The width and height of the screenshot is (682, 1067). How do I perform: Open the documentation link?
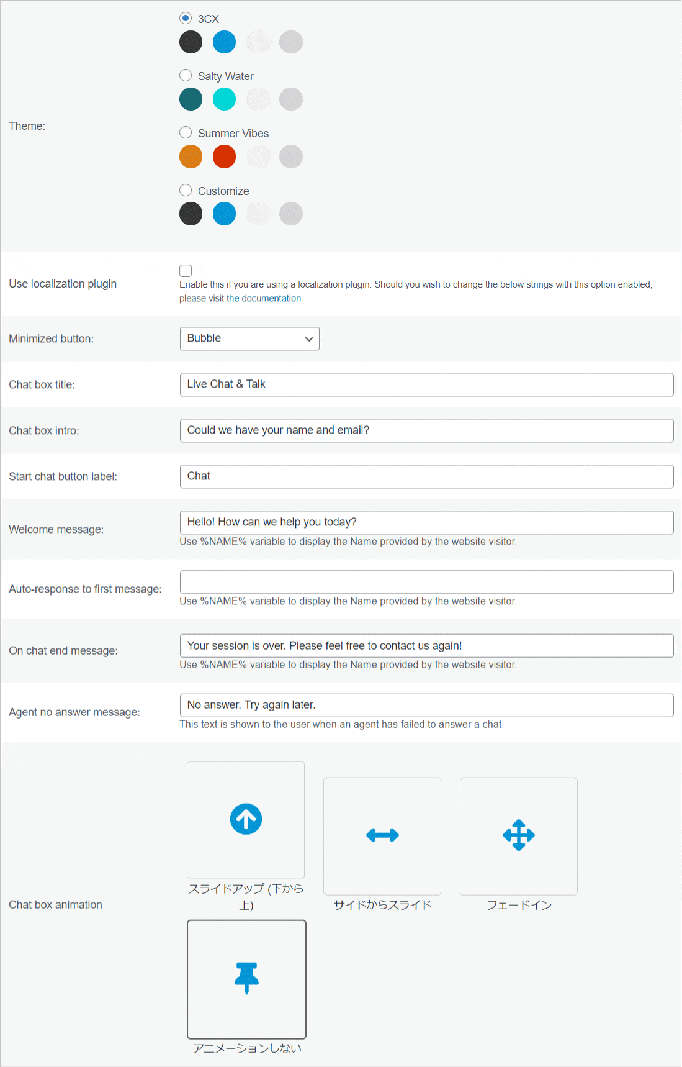[264, 298]
